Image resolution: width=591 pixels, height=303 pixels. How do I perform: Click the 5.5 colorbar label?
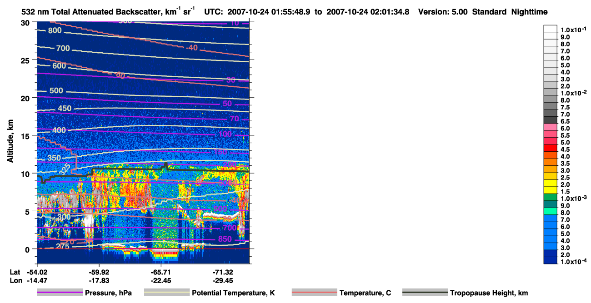tap(565, 135)
